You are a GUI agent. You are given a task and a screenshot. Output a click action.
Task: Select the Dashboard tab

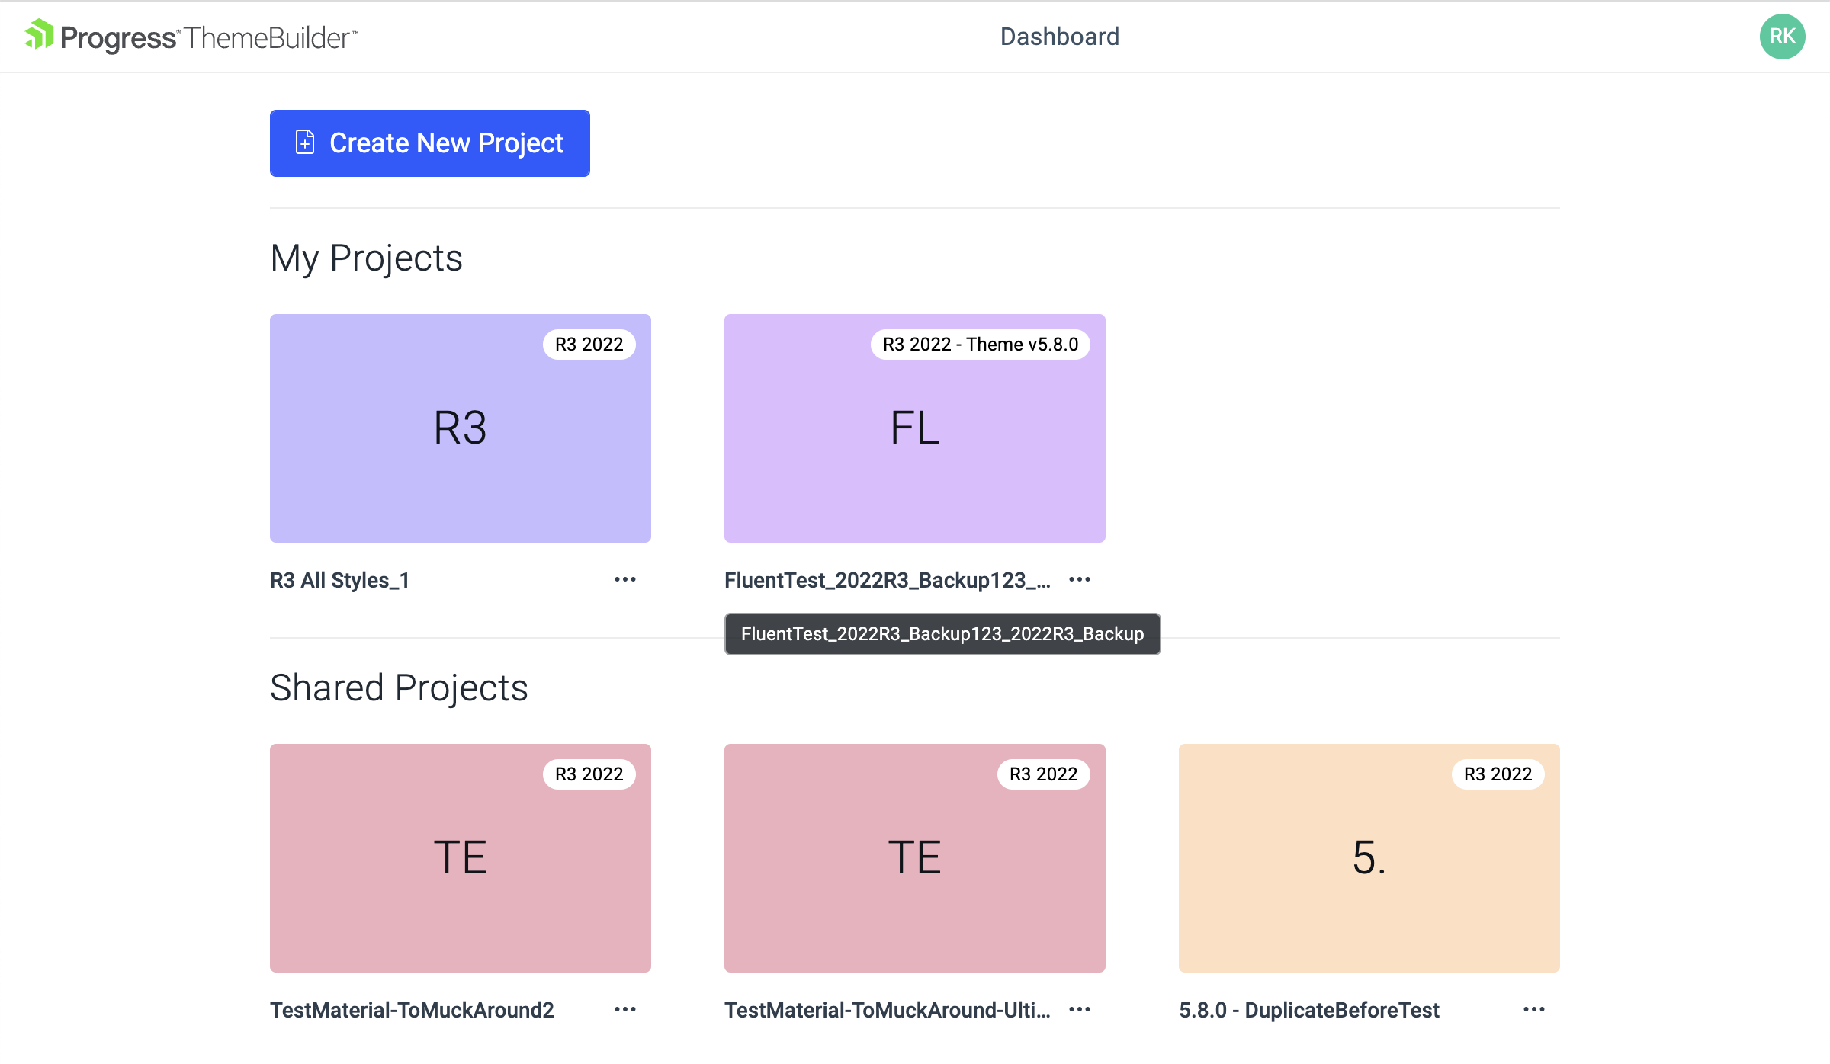(x=1059, y=36)
